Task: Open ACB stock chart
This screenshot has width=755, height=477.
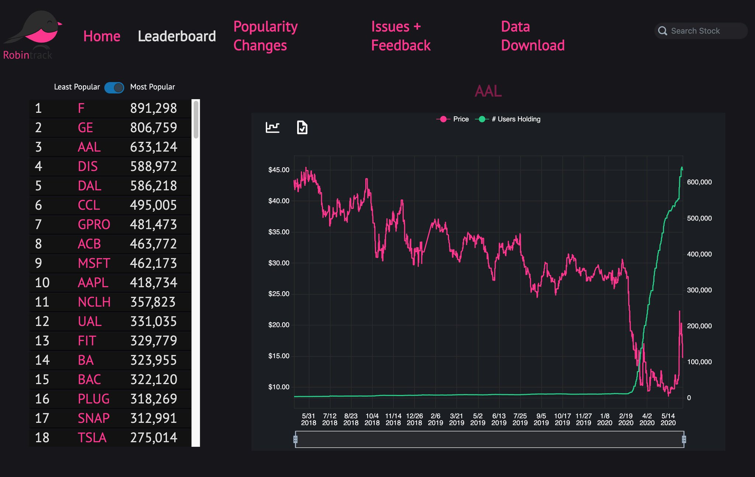Action: point(89,244)
